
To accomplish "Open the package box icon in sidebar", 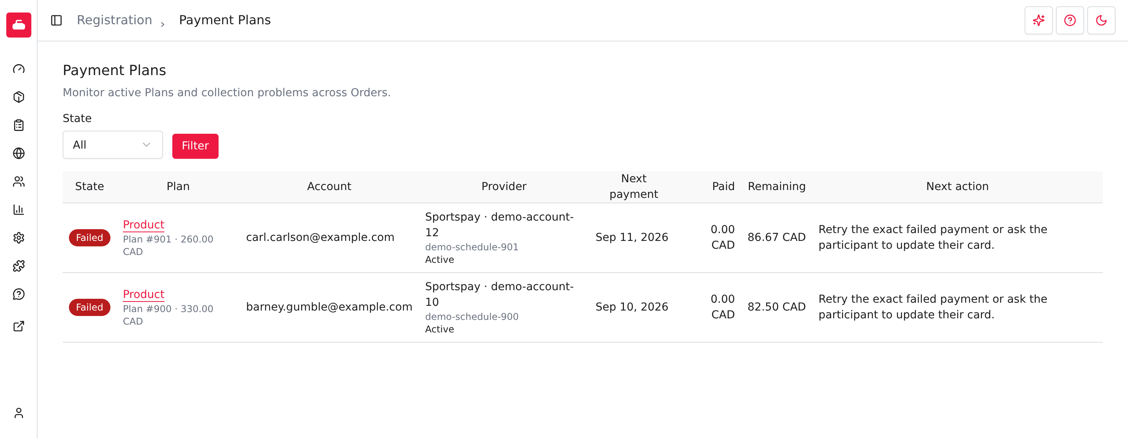I will pyautogui.click(x=19, y=97).
